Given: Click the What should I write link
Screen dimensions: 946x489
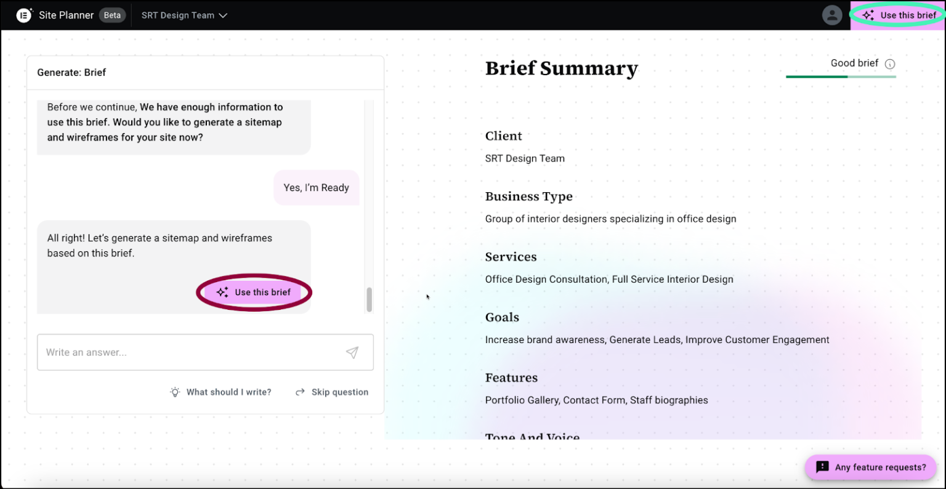Looking at the screenshot, I should click(x=229, y=392).
